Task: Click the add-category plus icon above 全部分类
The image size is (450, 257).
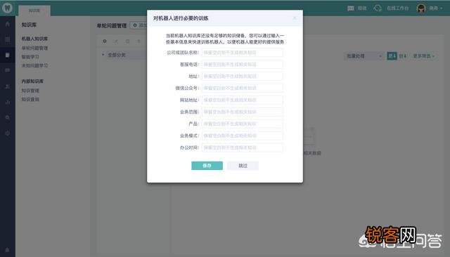Action: (105, 41)
